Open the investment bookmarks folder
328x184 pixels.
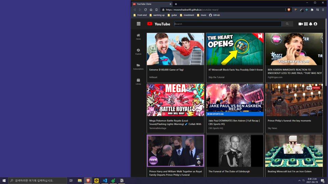pyautogui.click(x=187, y=15)
